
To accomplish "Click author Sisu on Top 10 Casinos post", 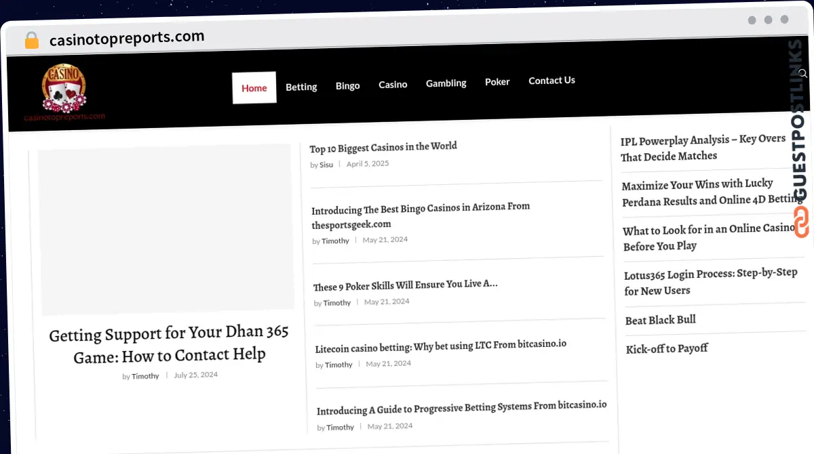I will pos(326,165).
